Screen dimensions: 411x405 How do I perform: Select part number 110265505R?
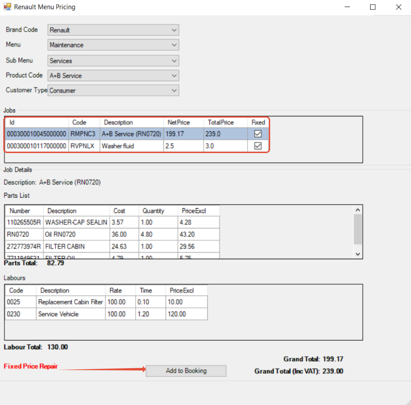tap(24, 222)
